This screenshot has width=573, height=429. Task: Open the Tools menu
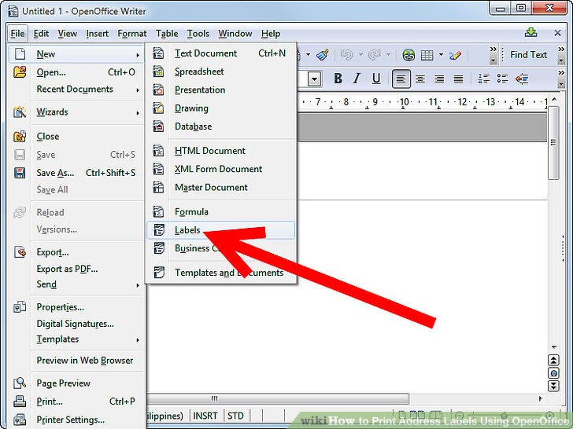(198, 34)
